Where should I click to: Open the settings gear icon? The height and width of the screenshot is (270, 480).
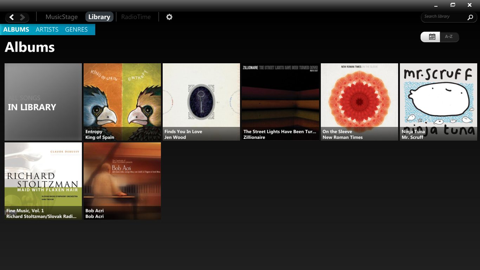coord(169,17)
